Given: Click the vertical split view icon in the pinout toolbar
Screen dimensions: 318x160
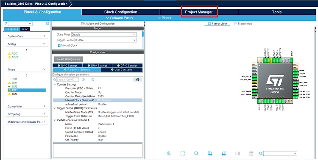Looking at the screenshot, I should click(x=237, y=154).
